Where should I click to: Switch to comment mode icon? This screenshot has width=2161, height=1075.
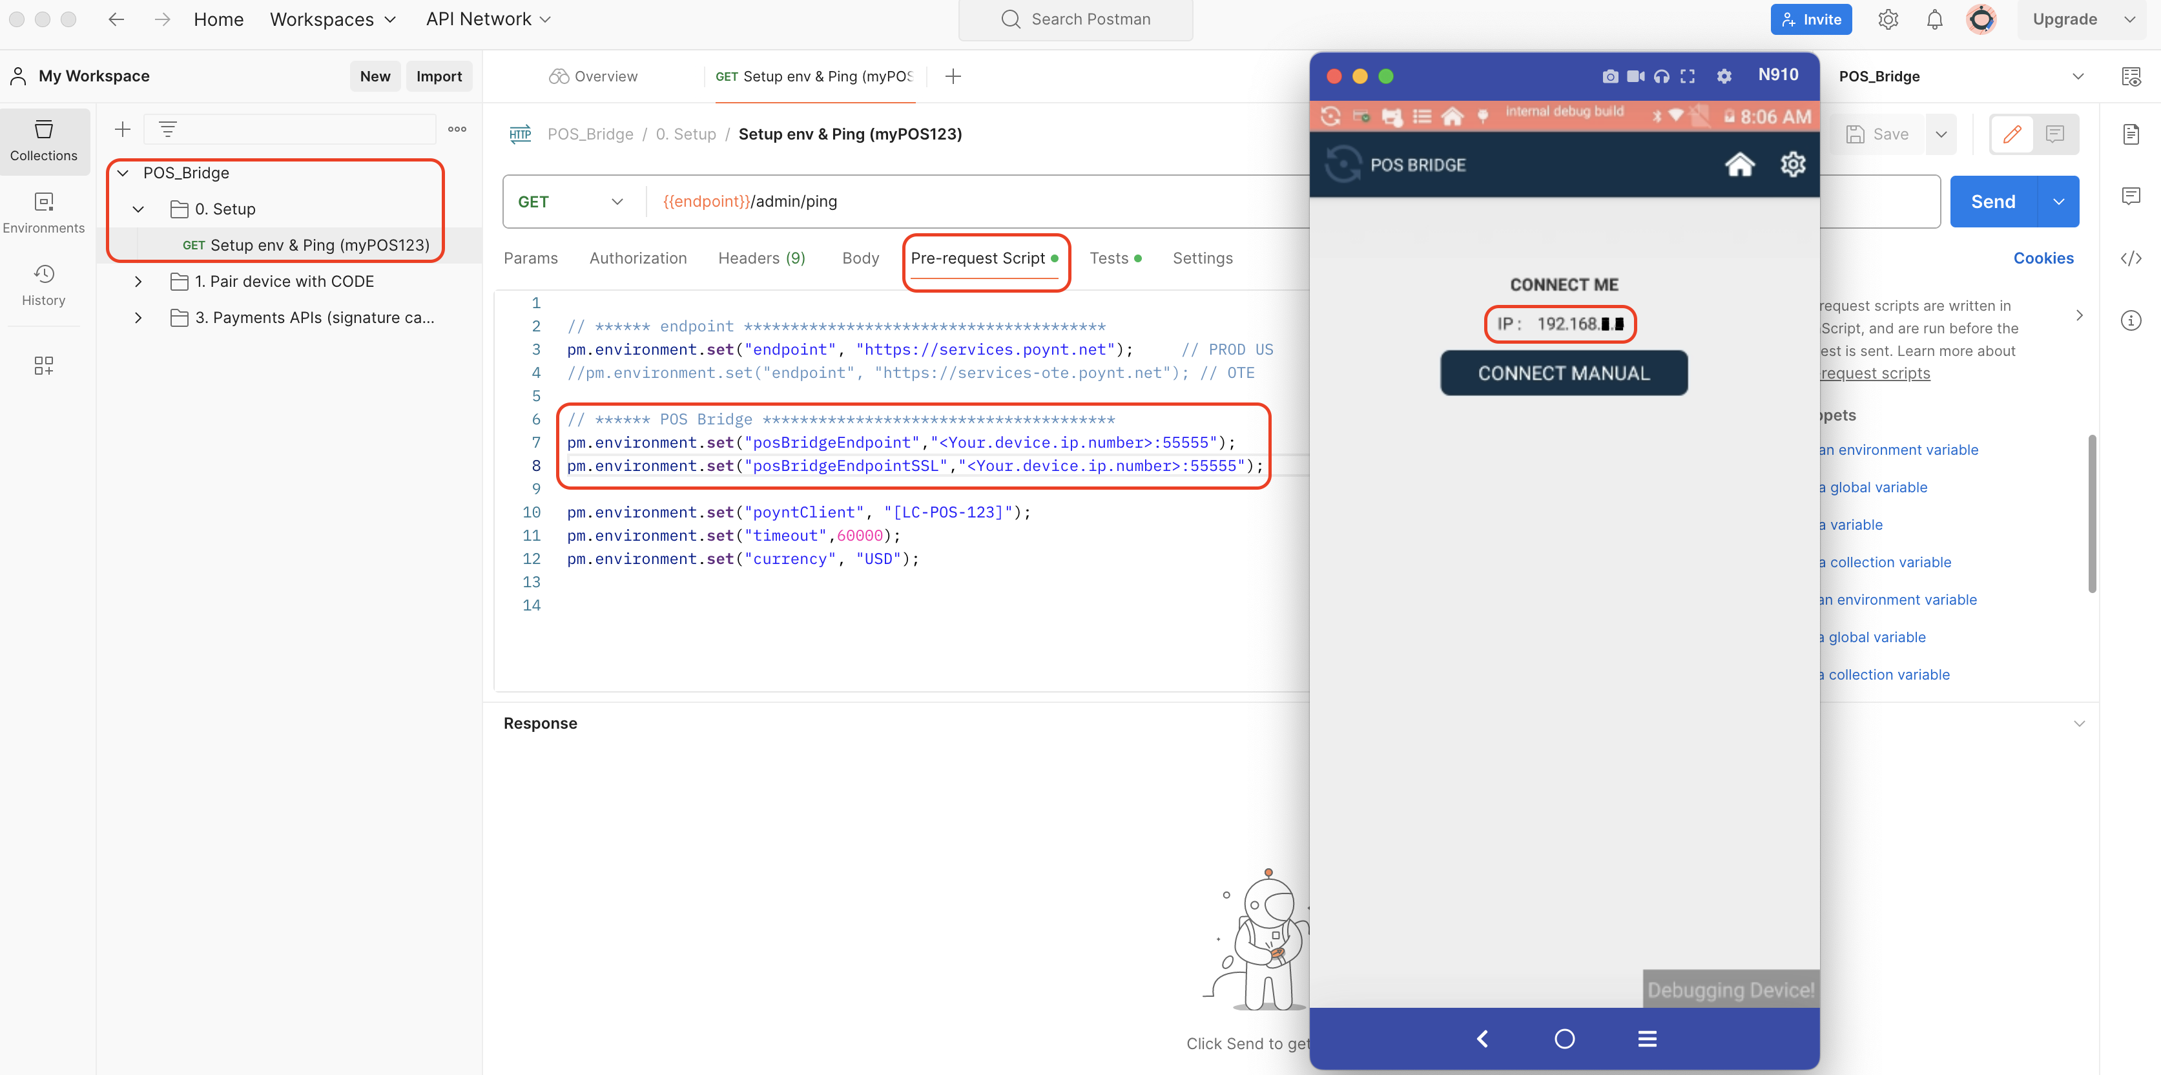click(x=2055, y=134)
